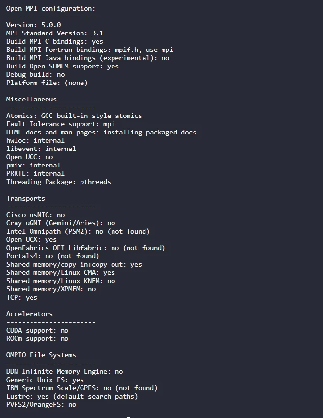This screenshot has height=418, width=323.
Task: Click the "Accelerators" section heading
Action: point(30,314)
